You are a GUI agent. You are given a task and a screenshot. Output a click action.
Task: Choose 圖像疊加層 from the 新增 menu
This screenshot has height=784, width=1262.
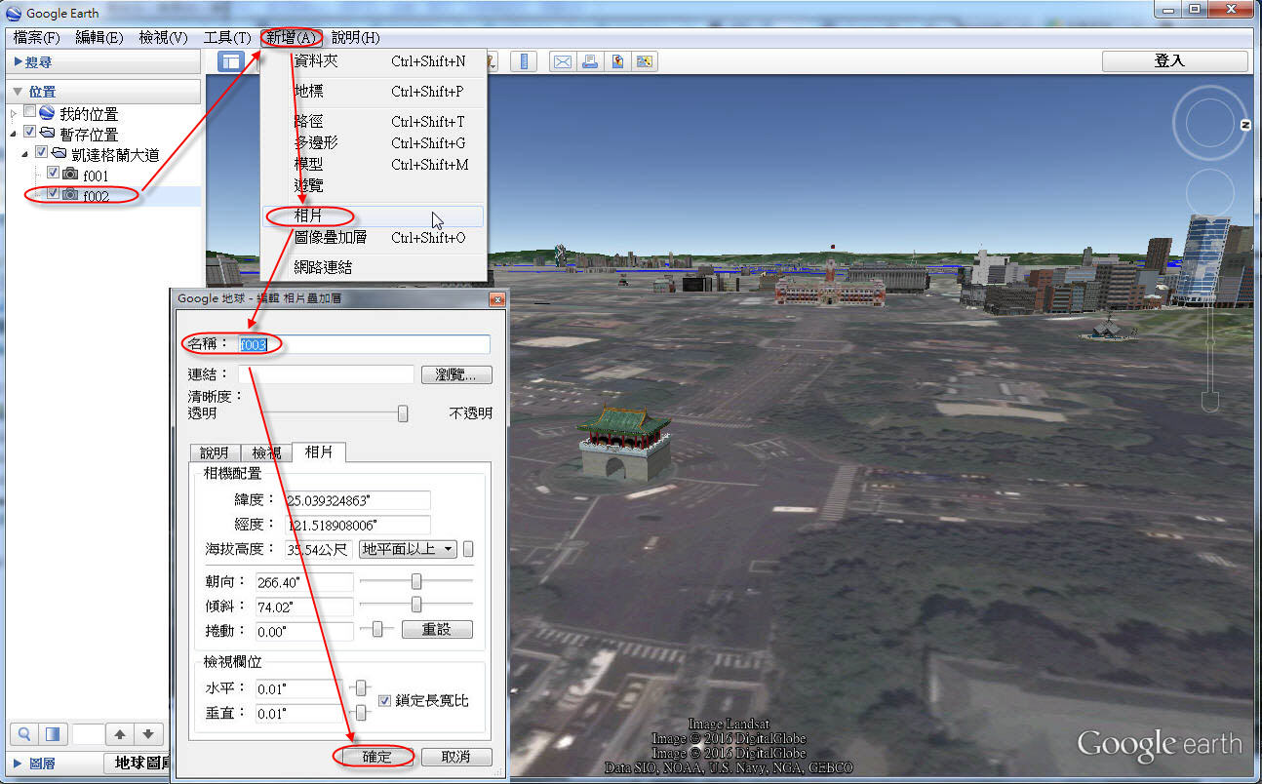click(x=374, y=237)
